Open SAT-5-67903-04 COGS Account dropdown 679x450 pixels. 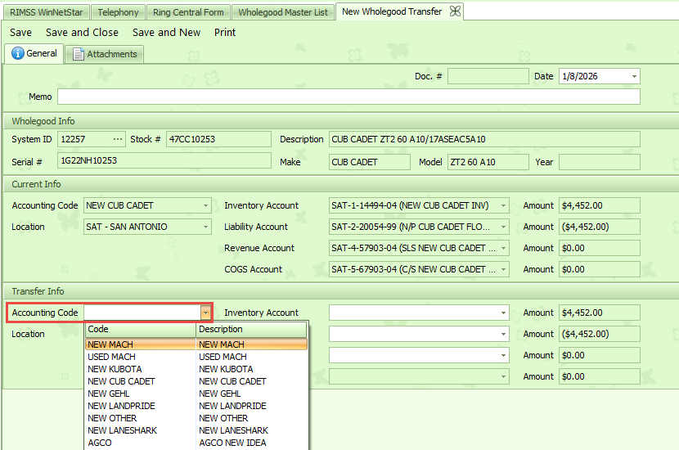503,269
